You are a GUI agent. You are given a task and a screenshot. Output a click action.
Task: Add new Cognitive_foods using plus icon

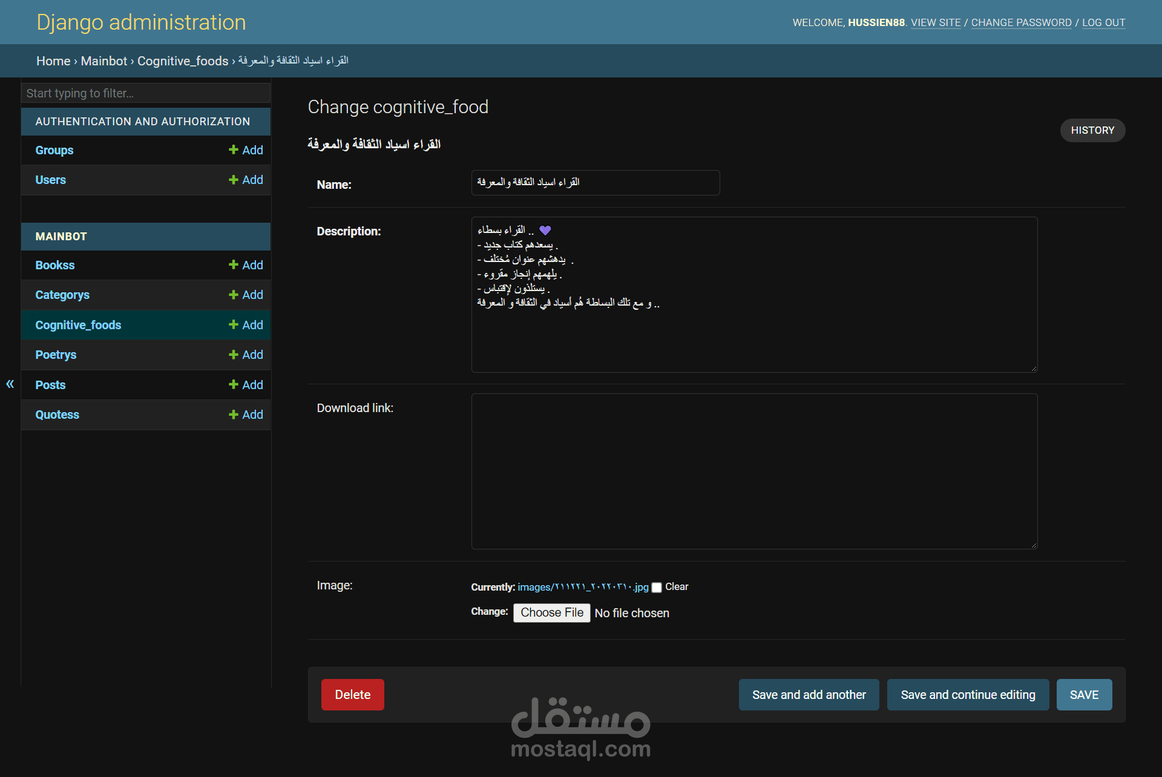233,324
